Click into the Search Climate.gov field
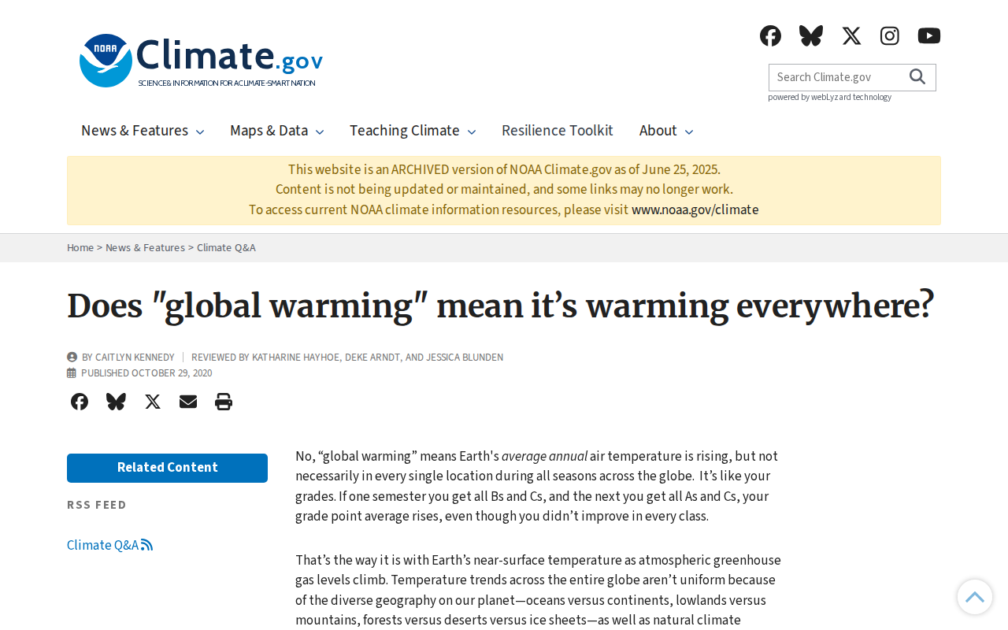1008x630 pixels. click(837, 77)
